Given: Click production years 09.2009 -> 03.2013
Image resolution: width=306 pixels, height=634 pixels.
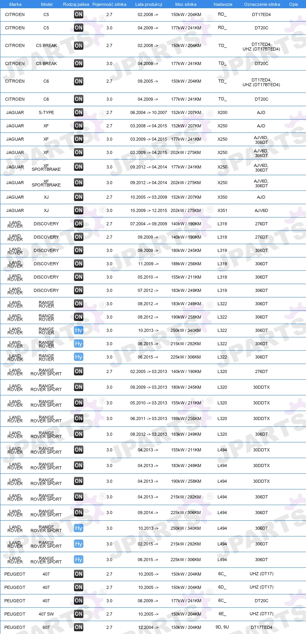Looking at the screenshot, I should (x=149, y=387).
